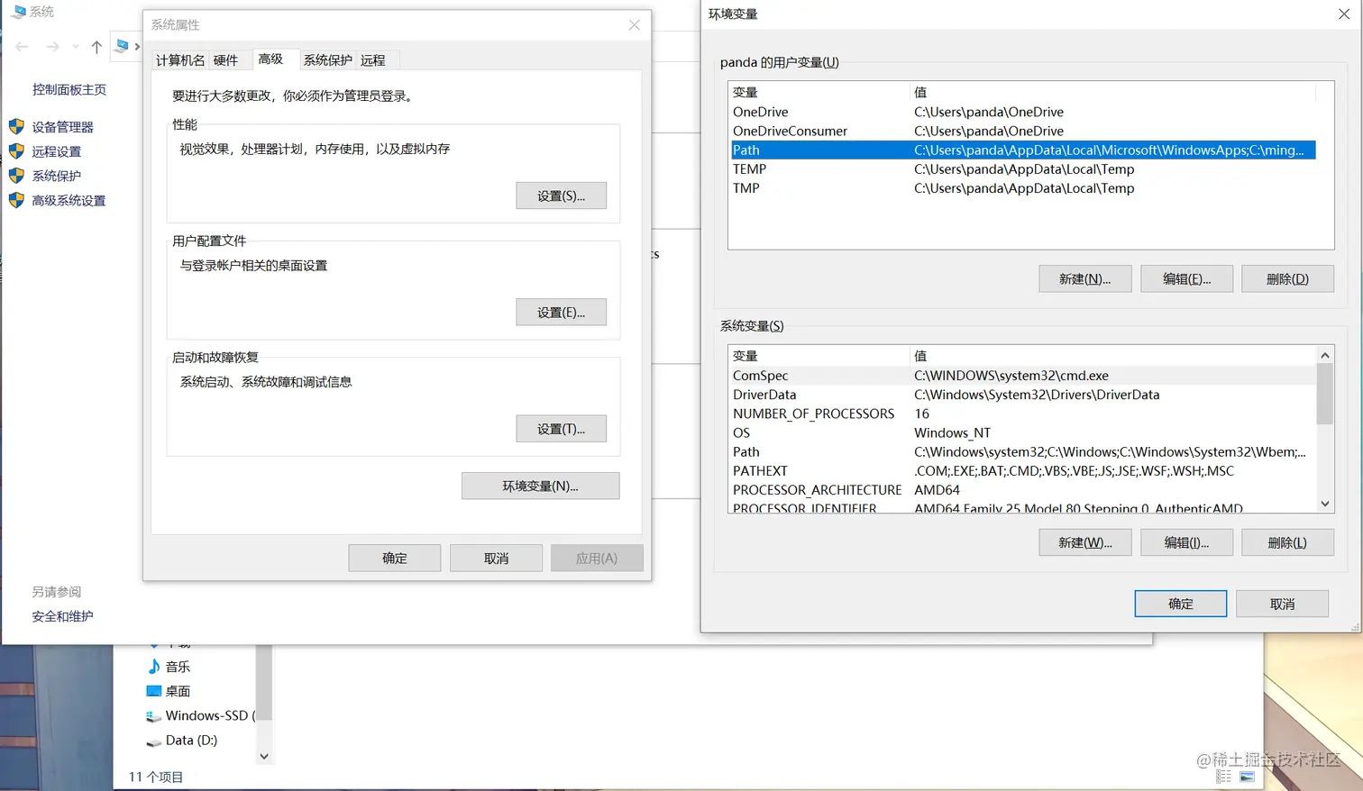Select the PATHEXT system variable row

pyautogui.click(x=1023, y=471)
